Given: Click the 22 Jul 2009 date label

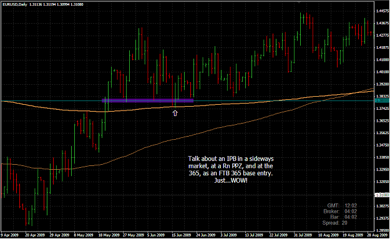Looking at the screenshot, I should pos(278,235).
